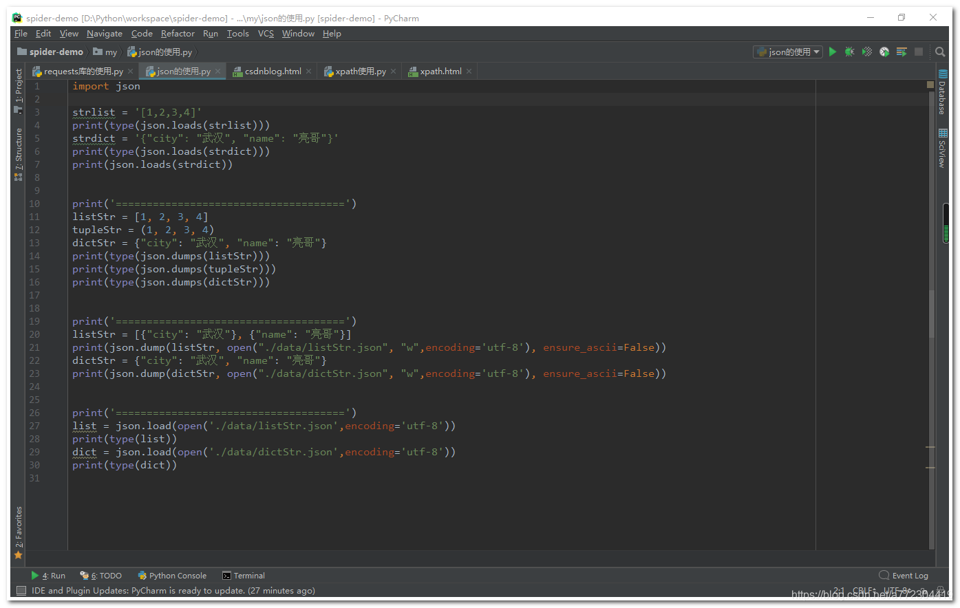
Task: Start the Debug tool in the toolbar
Action: (x=849, y=51)
